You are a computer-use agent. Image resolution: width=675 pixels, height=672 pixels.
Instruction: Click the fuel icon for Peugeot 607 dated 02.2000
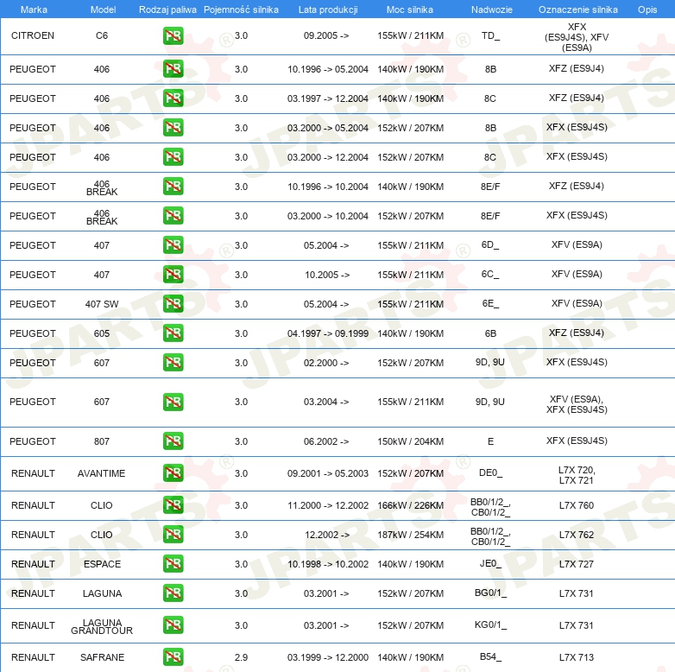(173, 362)
